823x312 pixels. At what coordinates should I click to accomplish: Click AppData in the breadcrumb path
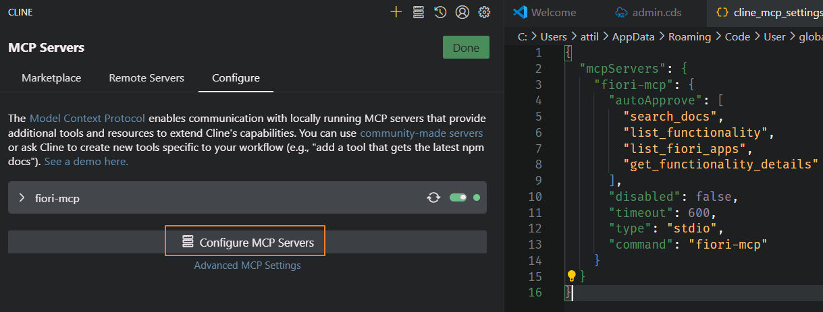click(633, 37)
